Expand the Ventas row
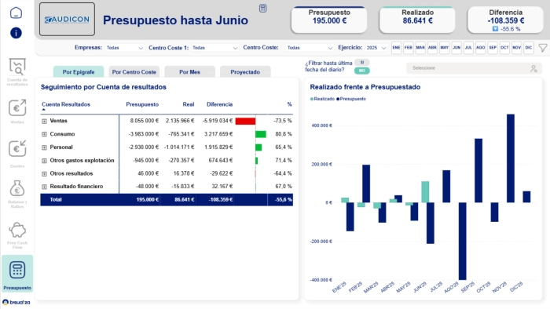The image size is (550, 309). click(x=44, y=121)
